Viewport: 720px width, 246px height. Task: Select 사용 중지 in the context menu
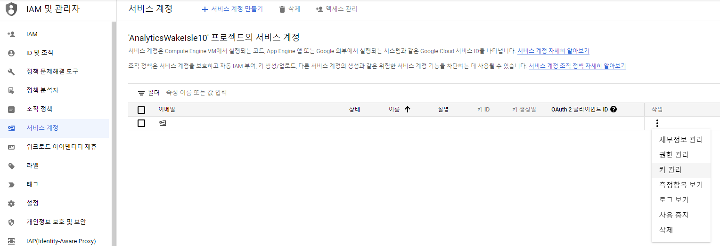tap(681, 215)
